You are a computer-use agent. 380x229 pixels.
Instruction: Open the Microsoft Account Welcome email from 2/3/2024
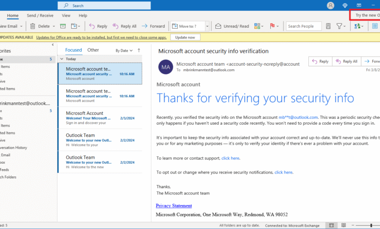100,118
